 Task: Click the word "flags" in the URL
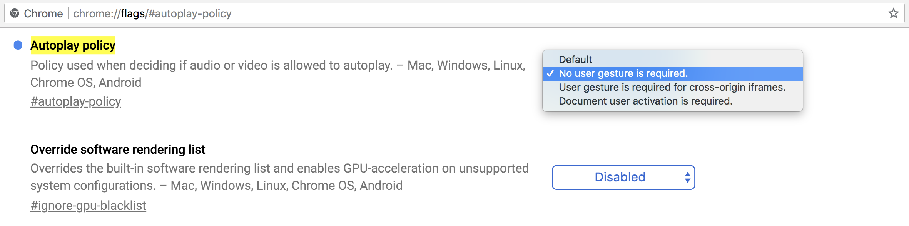click(x=132, y=13)
